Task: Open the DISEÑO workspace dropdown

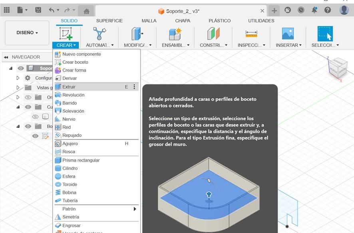Action: (27, 33)
